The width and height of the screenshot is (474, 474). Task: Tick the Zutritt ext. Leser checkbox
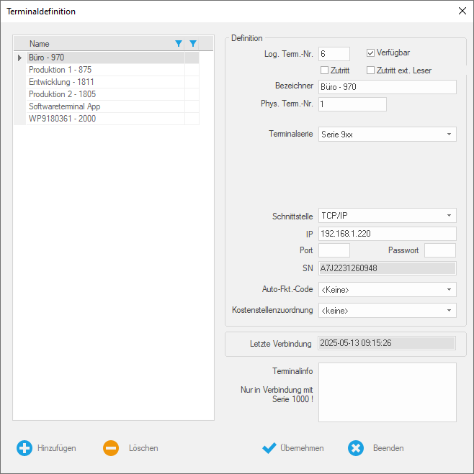coord(371,70)
